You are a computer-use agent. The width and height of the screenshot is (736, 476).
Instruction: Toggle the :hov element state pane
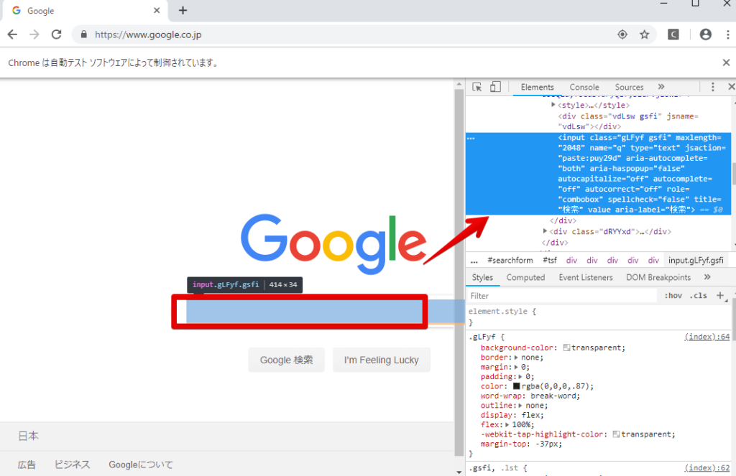[x=673, y=296]
